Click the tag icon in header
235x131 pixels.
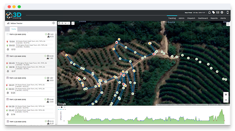pyautogui.click(x=214, y=13)
